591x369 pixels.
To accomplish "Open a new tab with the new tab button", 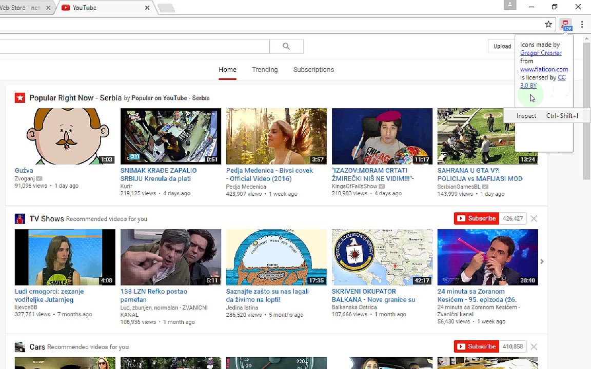I will pyautogui.click(x=166, y=8).
